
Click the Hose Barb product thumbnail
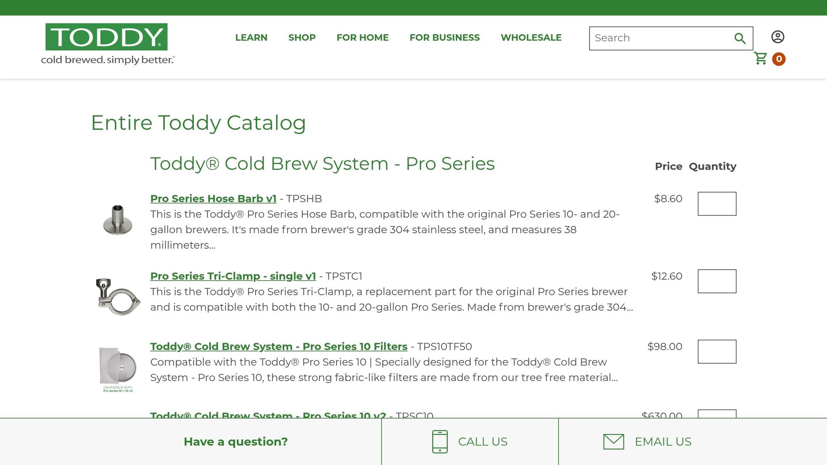tap(118, 220)
